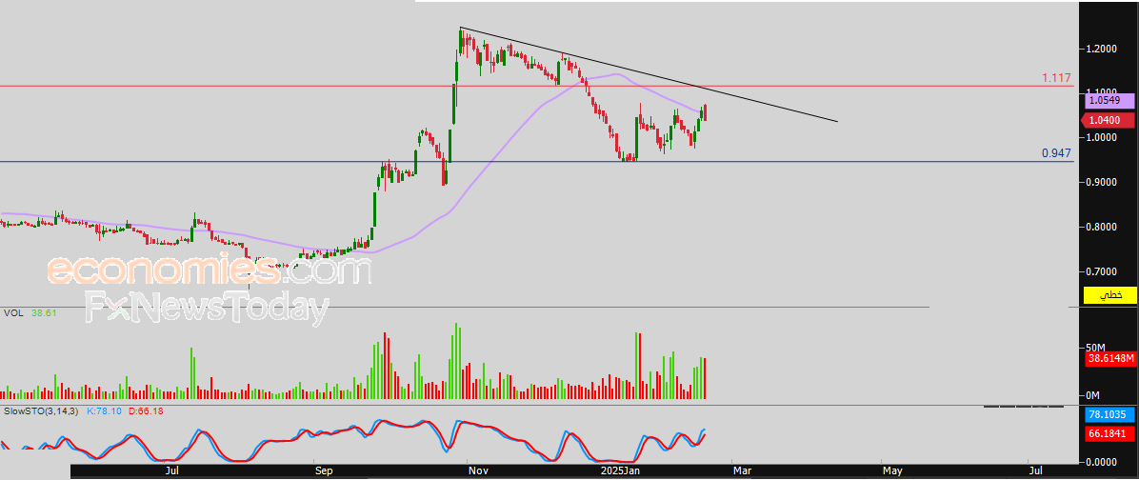Select the blue 78.1035 stochastic tag
1139x480 pixels.
click(1109, 415)
